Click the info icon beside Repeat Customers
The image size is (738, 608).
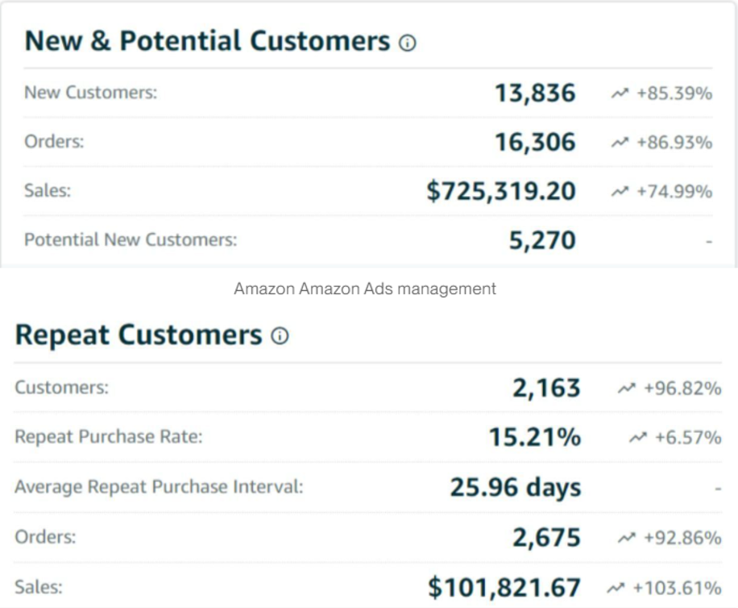click(x=280, y=336)
